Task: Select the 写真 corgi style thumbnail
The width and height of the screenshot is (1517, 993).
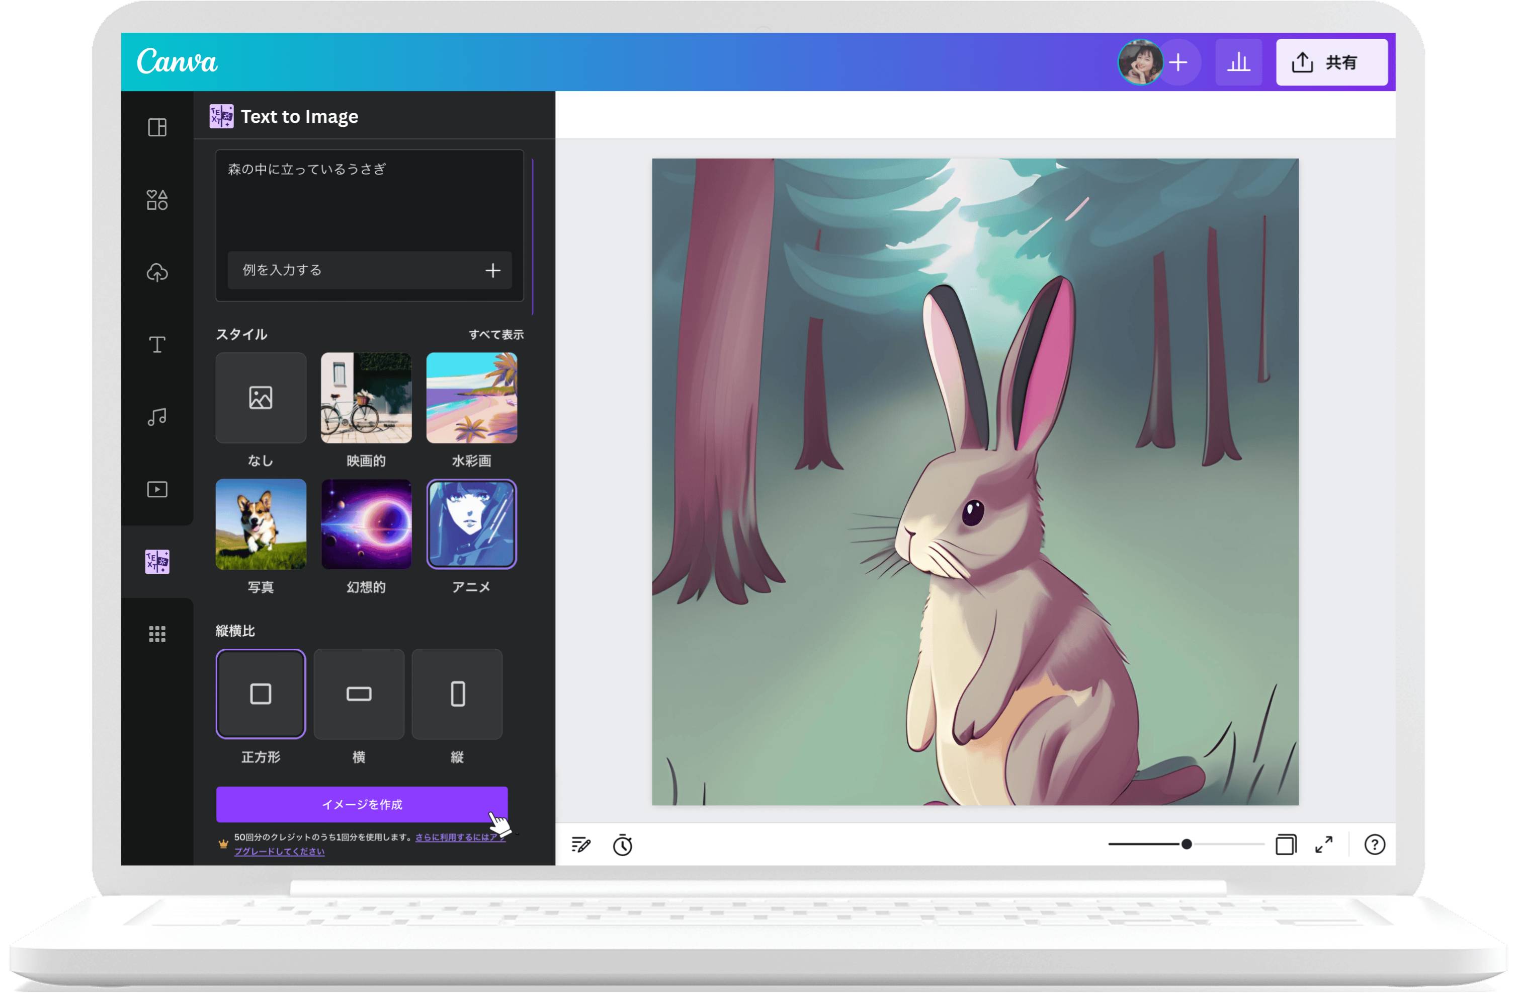Action: (x=261, y=524)
